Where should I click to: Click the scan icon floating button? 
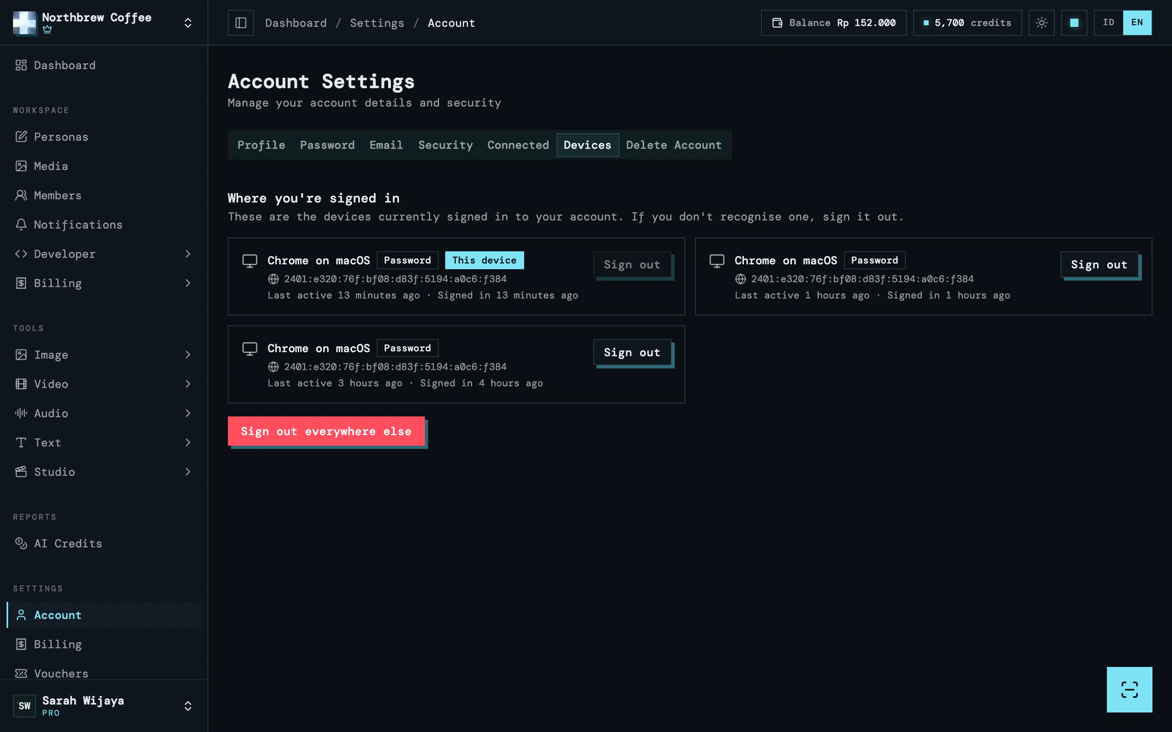click(1129, 689)
